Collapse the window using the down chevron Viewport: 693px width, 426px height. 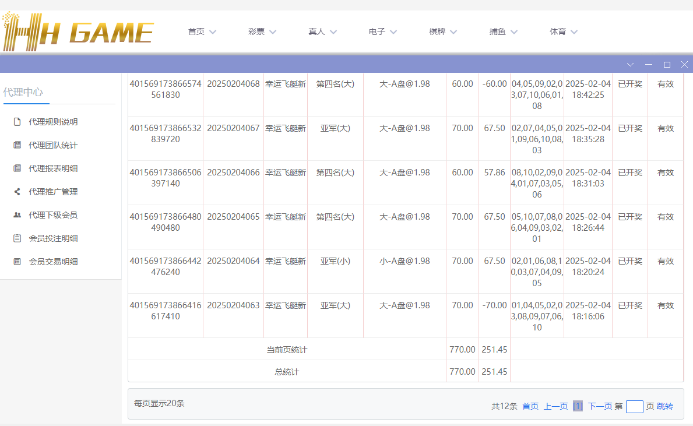click(630, 64)
